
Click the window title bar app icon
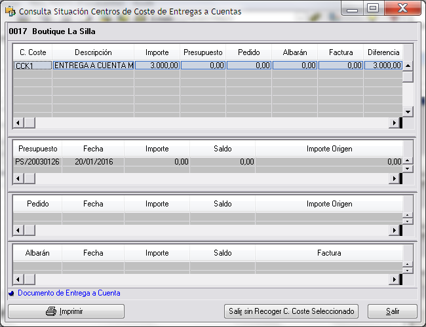(10, 11)
